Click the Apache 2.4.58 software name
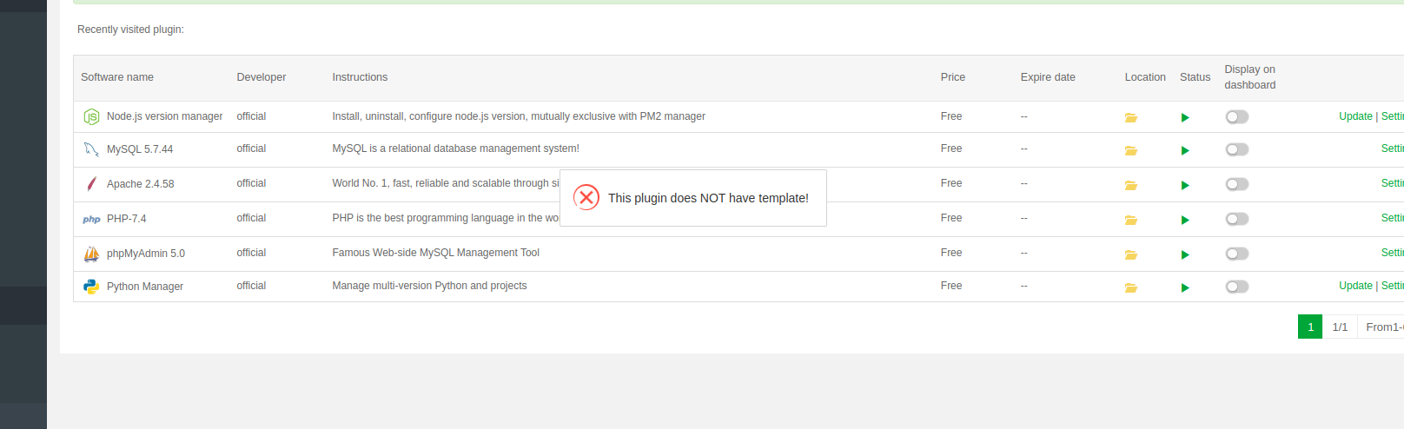 pos(140,184)
